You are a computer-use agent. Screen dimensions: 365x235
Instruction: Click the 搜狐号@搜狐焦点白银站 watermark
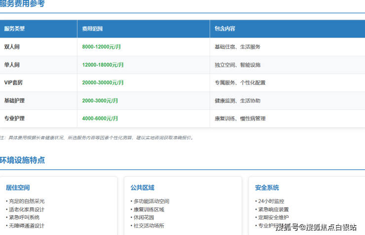coord(316,227)
